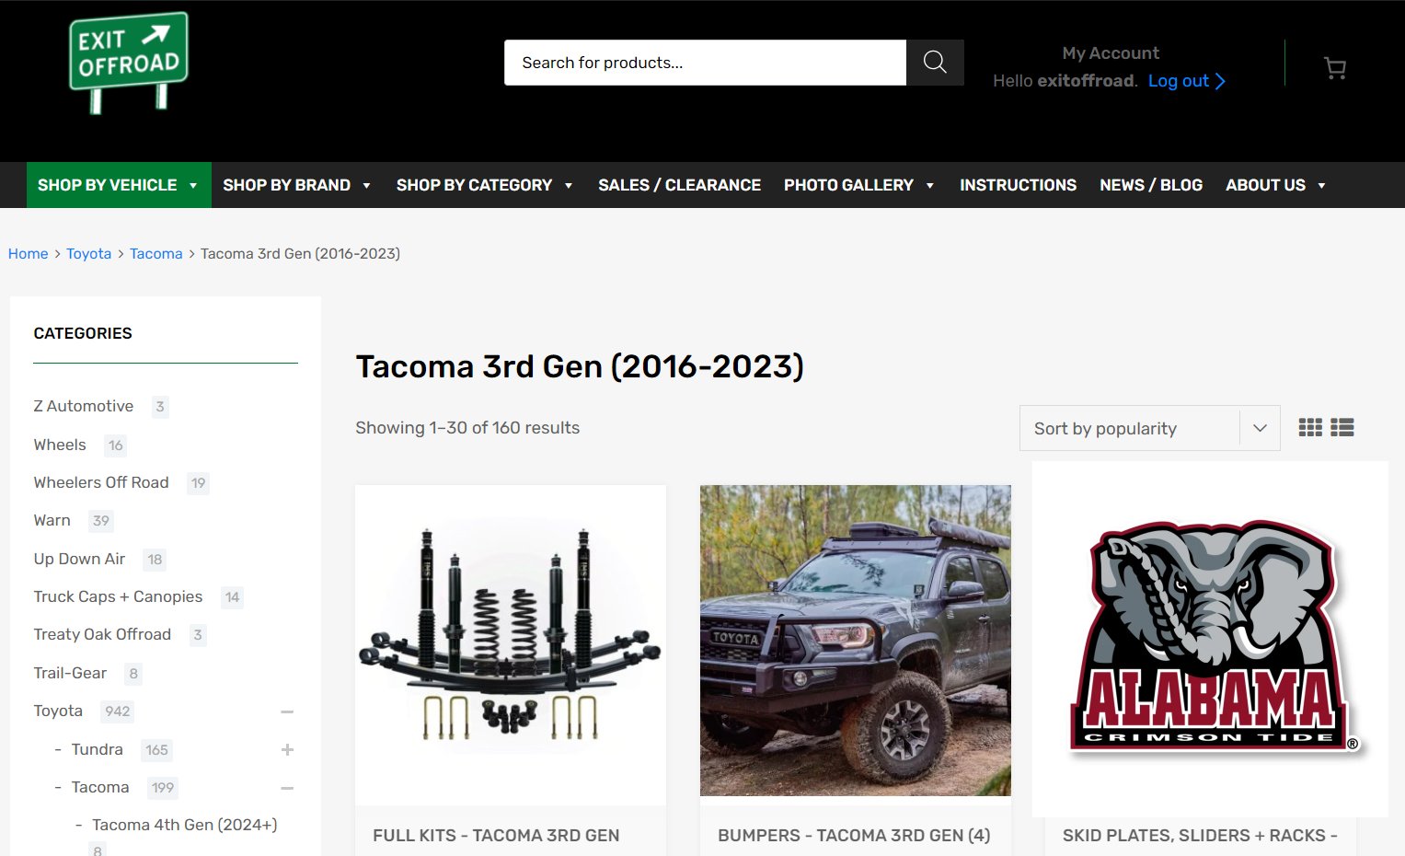
Task: Open Full Kits - Tacoma 3rd Gen title
Action: [496, 836]
